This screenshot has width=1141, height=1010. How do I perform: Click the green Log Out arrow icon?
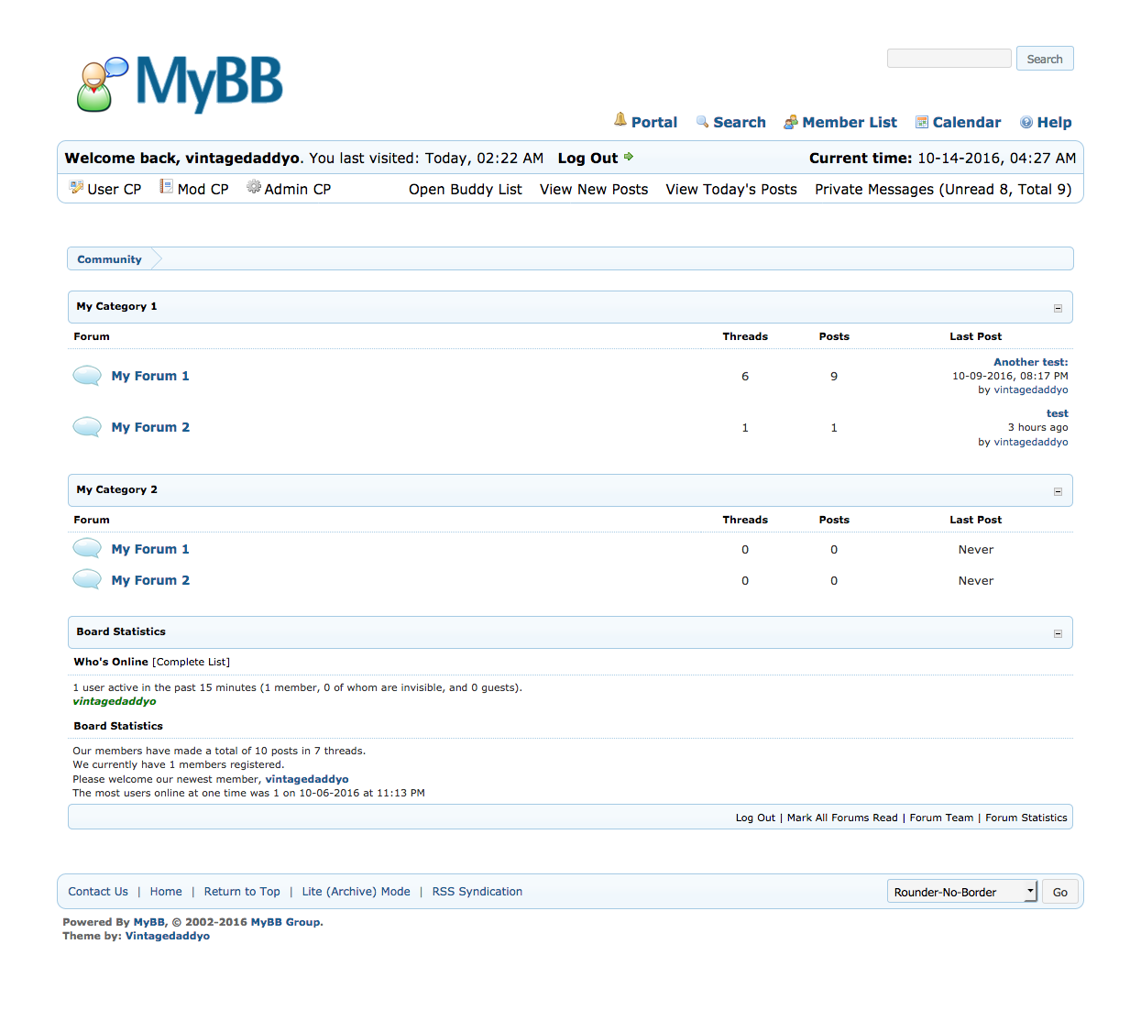click(629, 157)
